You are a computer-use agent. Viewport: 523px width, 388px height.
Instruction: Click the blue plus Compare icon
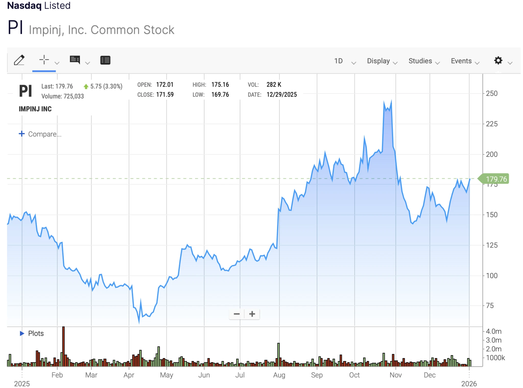pos(22,134)
